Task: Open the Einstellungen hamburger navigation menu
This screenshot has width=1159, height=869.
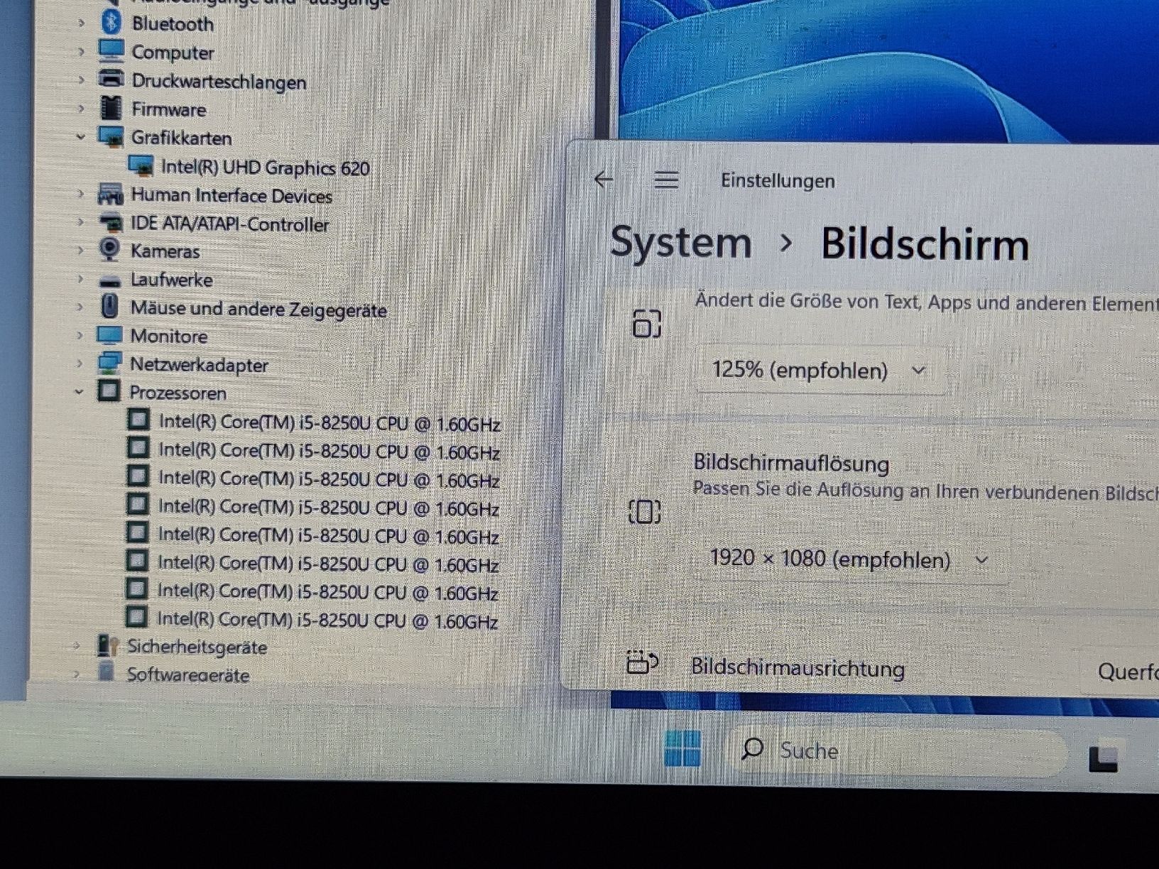Action: click(666, 180)
